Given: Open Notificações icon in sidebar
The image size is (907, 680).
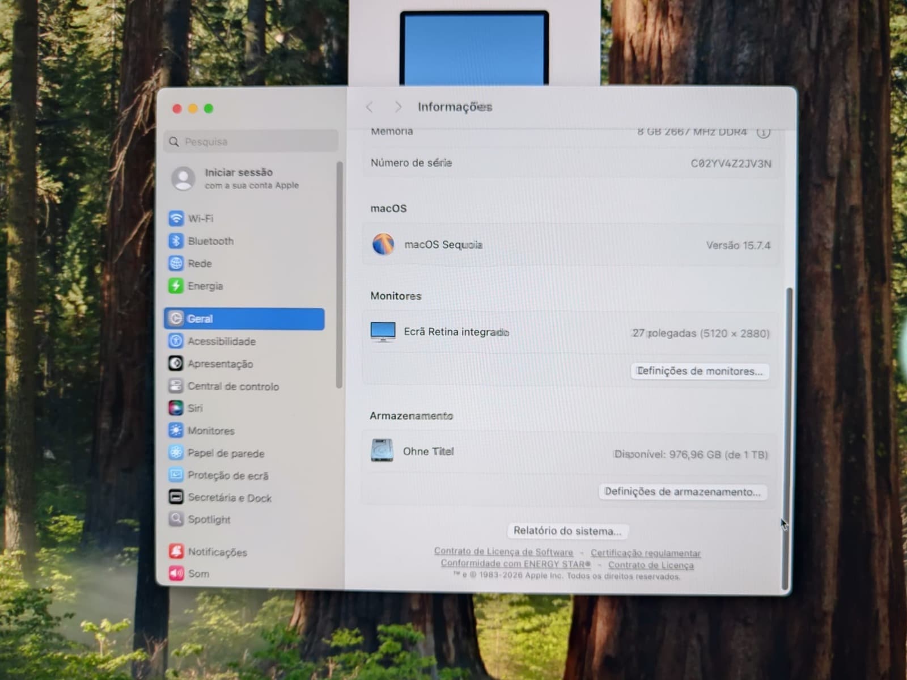Looking at the screenshot, I should [176, 551].
